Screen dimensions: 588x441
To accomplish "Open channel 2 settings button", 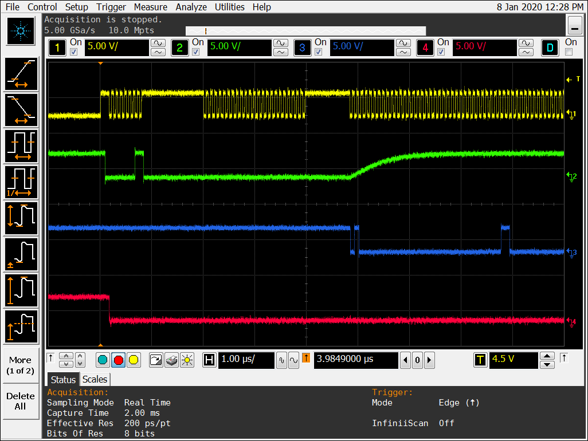I will 179,48.
